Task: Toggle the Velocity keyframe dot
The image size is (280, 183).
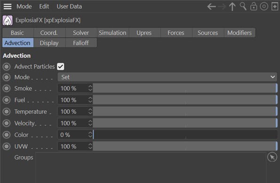Action: pos(7,123)
